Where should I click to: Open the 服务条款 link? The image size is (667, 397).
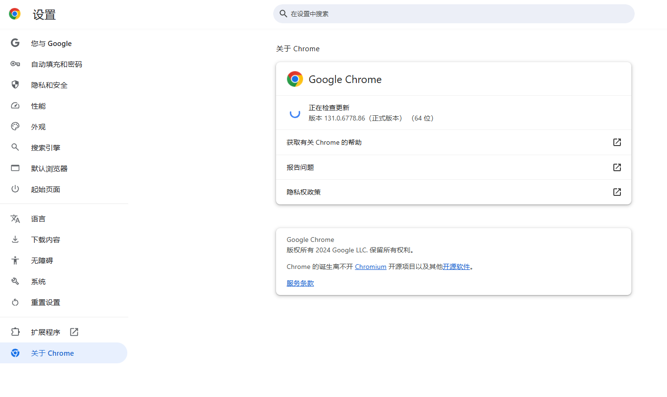coord(300,283)
